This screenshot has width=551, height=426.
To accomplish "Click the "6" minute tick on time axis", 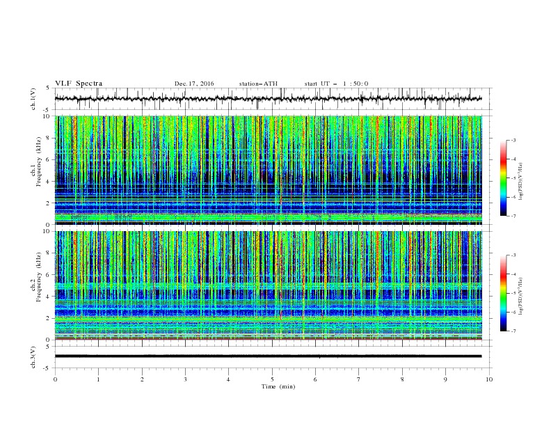I will [315, 379].
